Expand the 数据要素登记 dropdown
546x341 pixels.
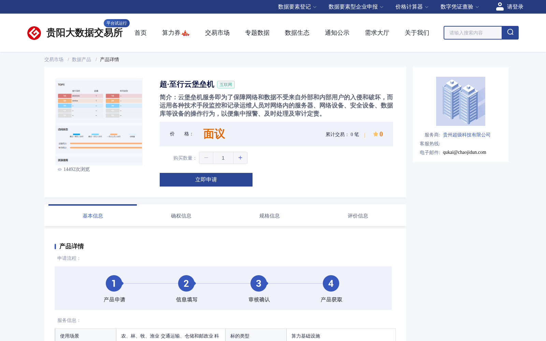(297, 7)
